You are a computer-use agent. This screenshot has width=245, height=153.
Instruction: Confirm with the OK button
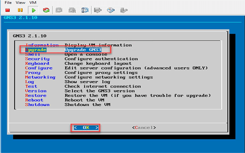pos(86,128)
